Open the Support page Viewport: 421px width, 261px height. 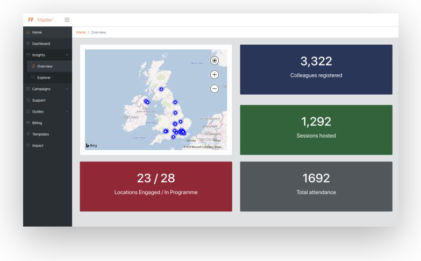pyautogui.click(x=39, y=100)
